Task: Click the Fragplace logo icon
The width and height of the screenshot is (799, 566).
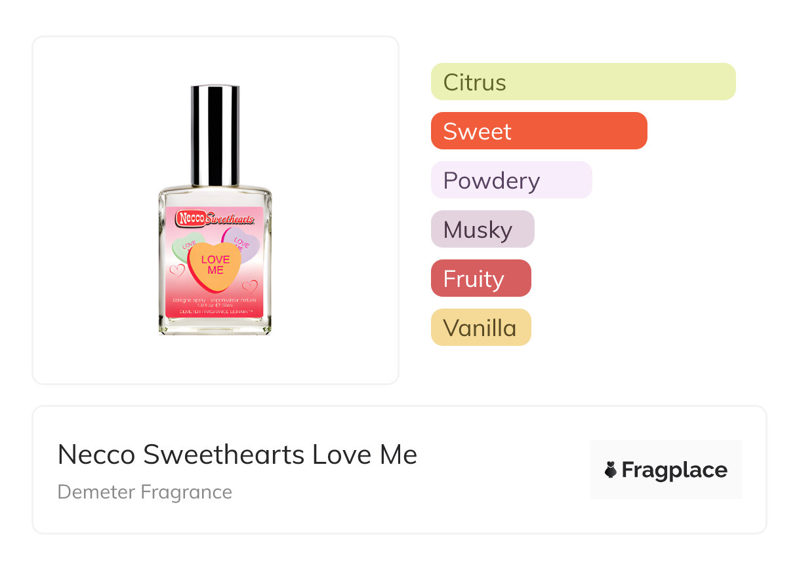Action: point(611,470)
